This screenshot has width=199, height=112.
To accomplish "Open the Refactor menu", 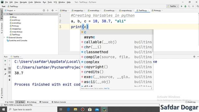I will coord(38,2).
